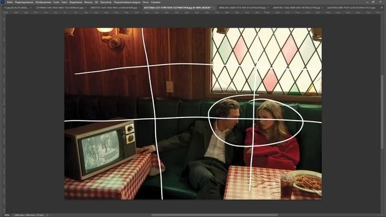Open the 3D menu
This screenshot has height=217, width=386.
pos(96,2)
